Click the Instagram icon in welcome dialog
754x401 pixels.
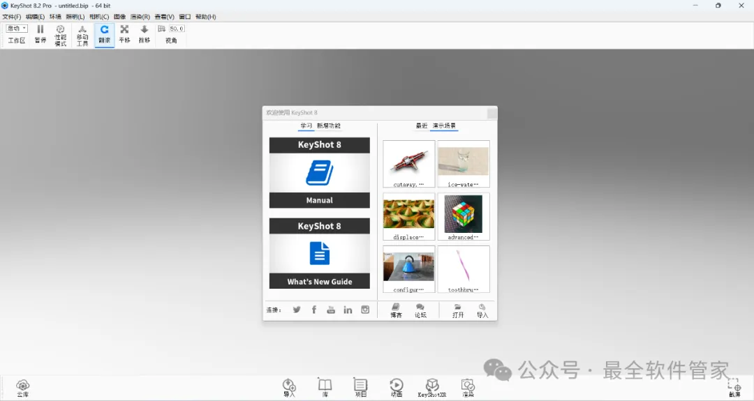(365, 310)
